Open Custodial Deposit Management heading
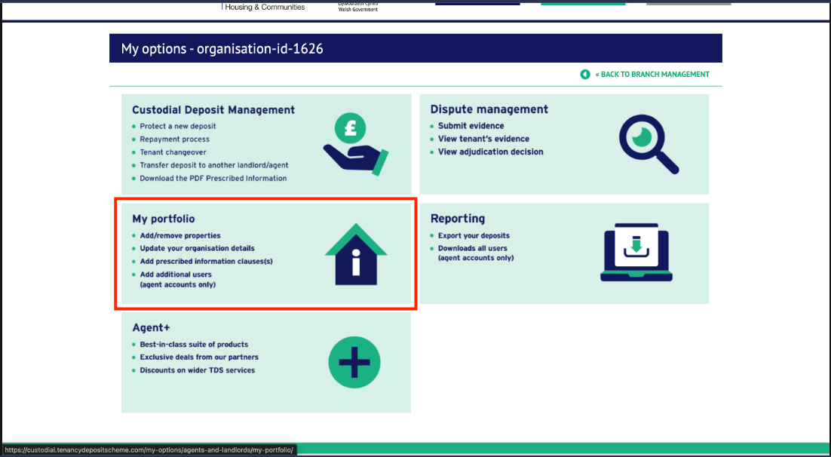The width and height of the screenshot is (831, 457). (x=213, y=110)
